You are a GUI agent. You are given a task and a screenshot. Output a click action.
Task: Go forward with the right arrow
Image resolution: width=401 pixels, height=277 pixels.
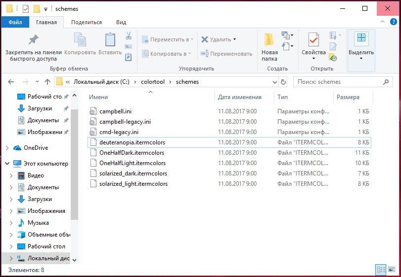26,82
